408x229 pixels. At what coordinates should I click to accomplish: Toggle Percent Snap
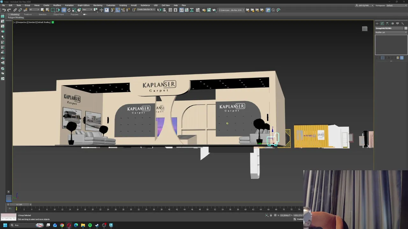tap(123, 10)
